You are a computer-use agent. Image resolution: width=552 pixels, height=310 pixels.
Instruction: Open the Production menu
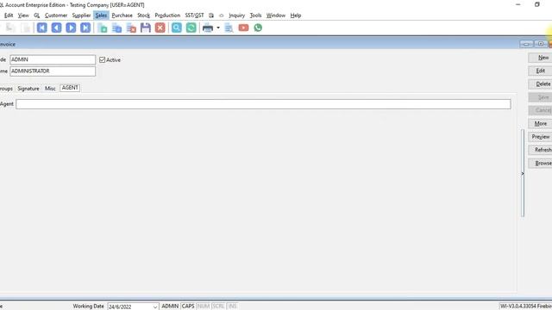[x=167, y=15]
